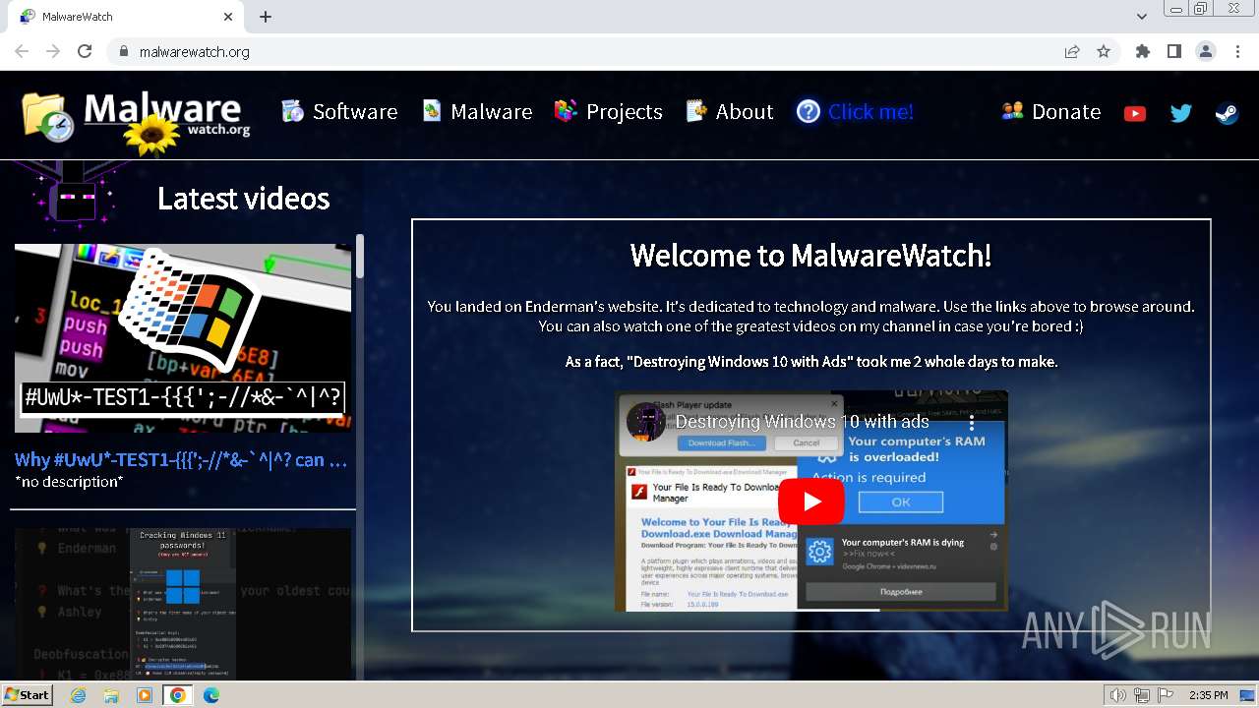Open the YouTube channel icon in header
Screen dimensions: 1259x708
click(1135, 114)
